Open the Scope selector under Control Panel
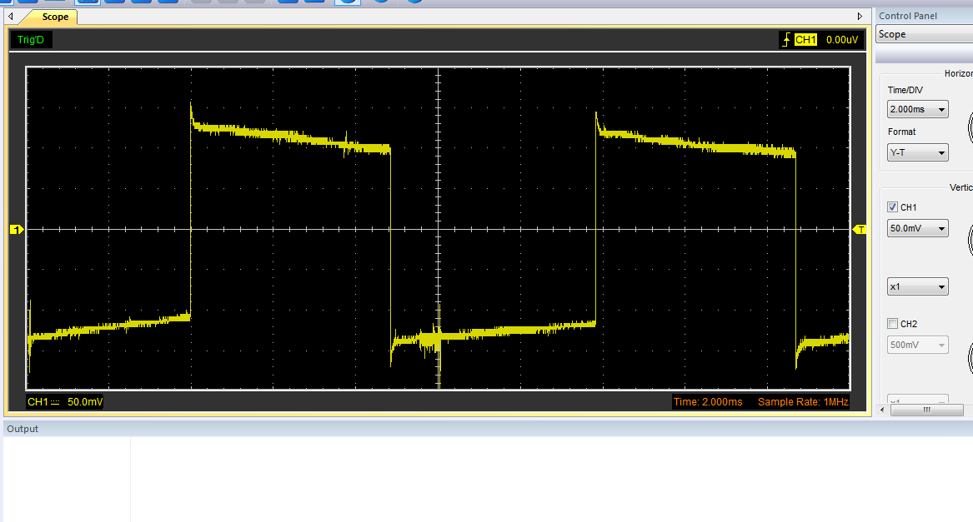The height and width of the screenshot is (522, 973). point(923,34)
